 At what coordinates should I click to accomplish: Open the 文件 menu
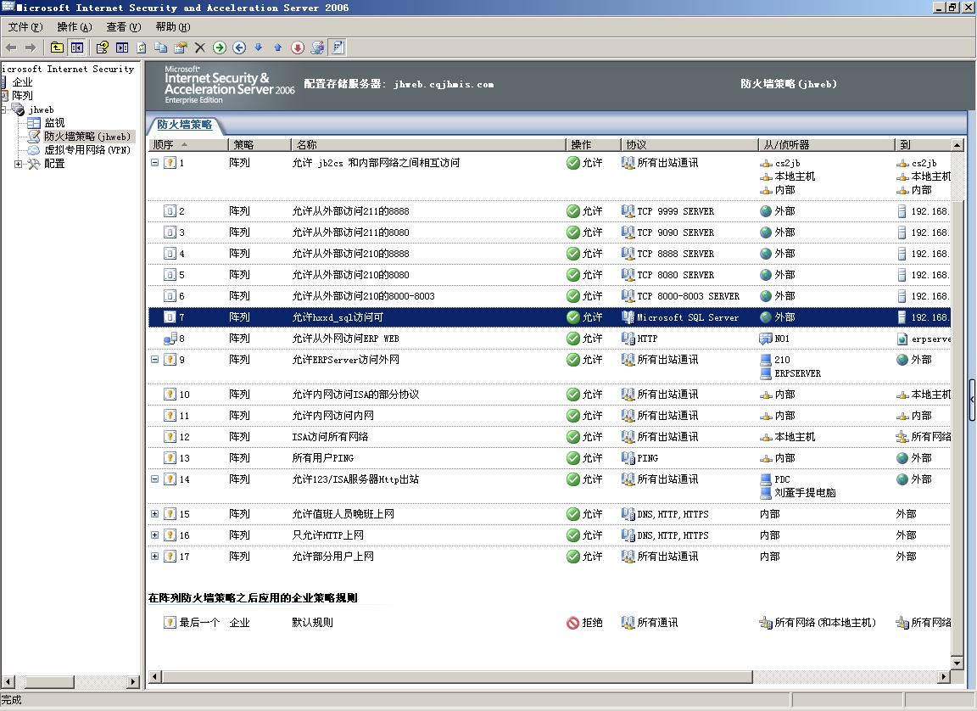(25, 27)
